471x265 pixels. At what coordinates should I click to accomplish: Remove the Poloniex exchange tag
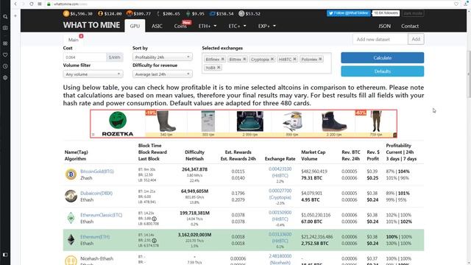[321, 59]
